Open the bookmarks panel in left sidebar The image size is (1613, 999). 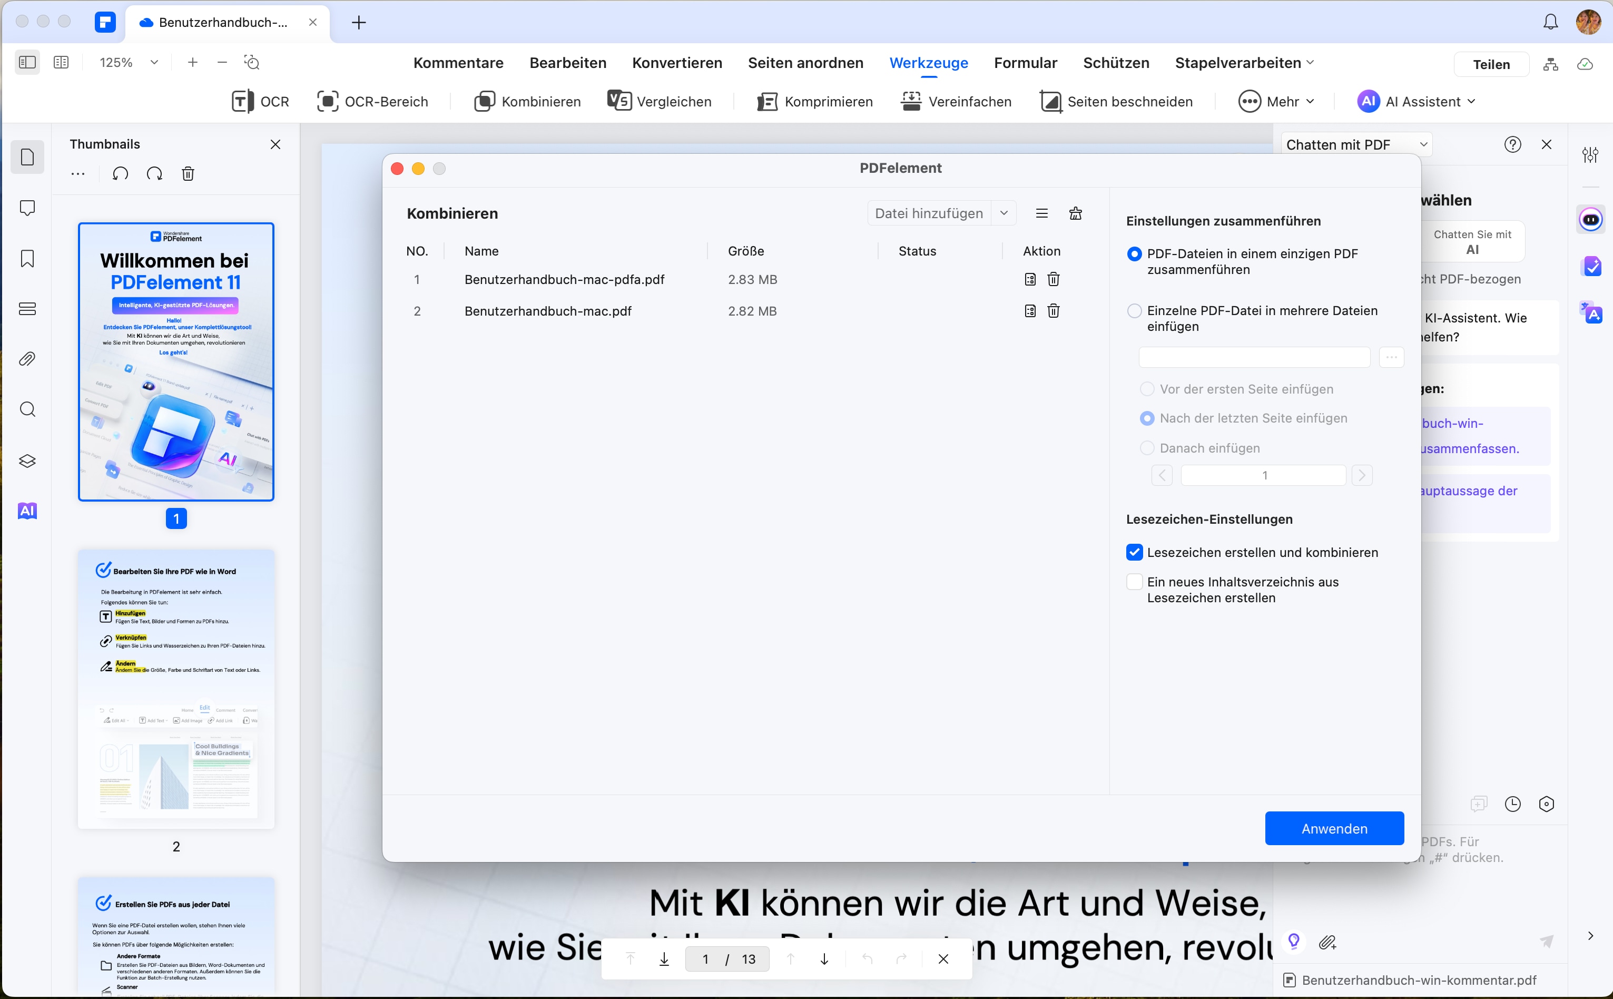point(27,258)
